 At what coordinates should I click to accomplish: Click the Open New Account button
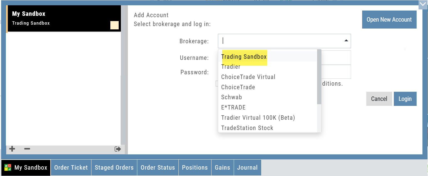[x=389, y=20]
